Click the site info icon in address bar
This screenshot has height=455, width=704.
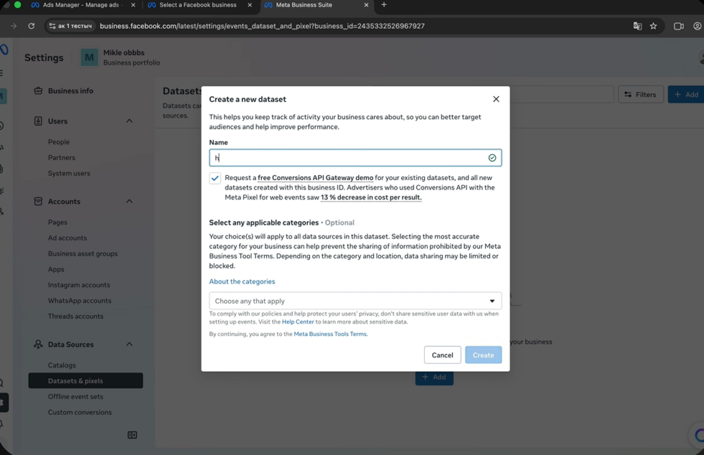click(52, 26)
